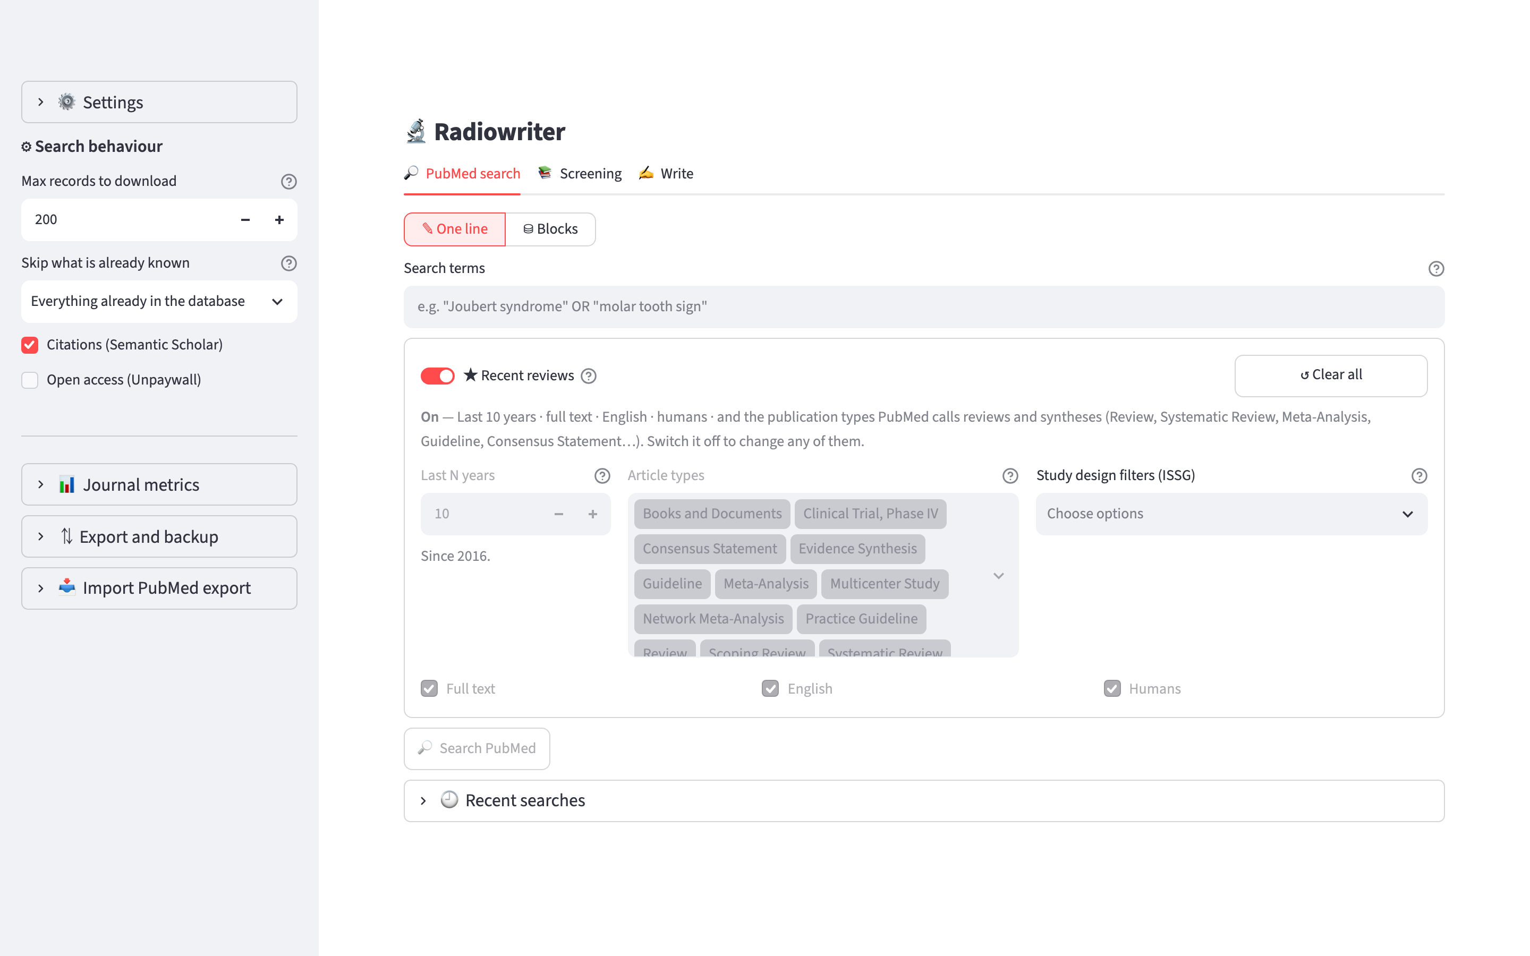This screenshot has width=1530, height=956.
Task: Switch to the Write tab
Action: (x=666, y=173)
